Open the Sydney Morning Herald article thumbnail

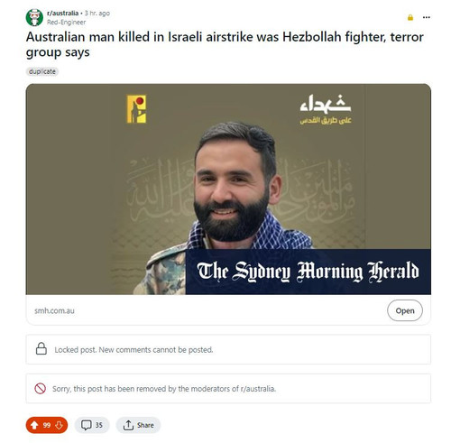tap(228, 189)
